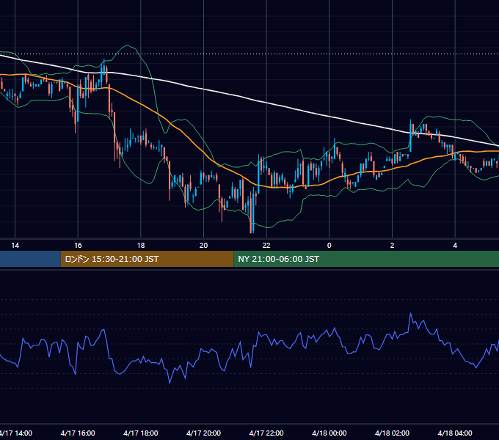Select the 16 hour axis label
The width and height of the screenshot is (499, 440).
[78, 246]
